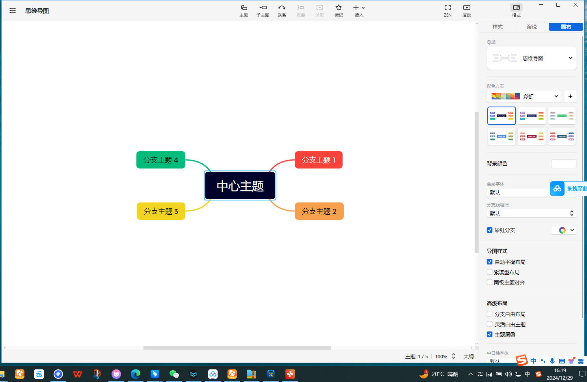Open the Xmind app icon in taskbar

290,374
